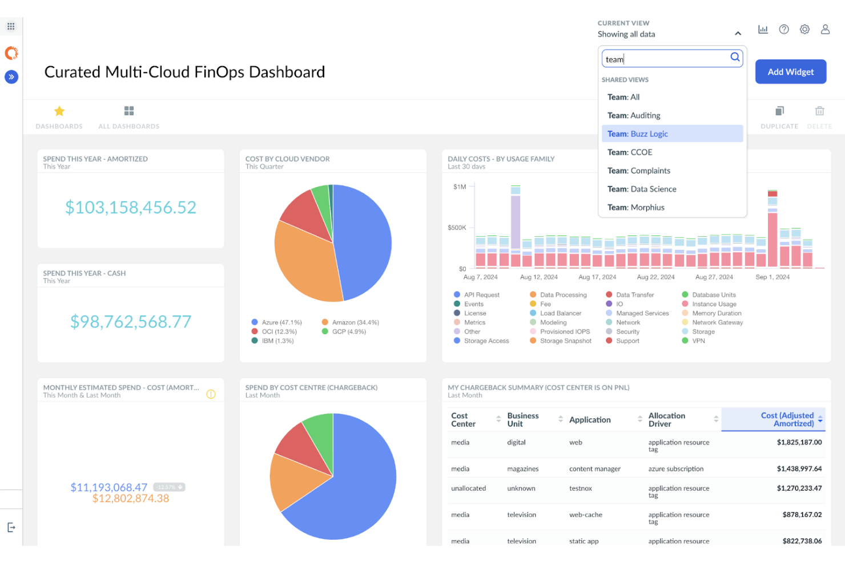Open the bar chart analytics icon

pyautogui.click(x=763, y=29)
